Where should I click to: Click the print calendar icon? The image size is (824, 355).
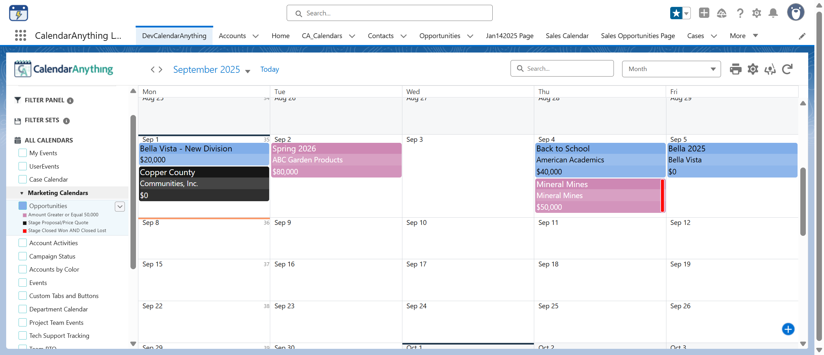click(735, 69)
